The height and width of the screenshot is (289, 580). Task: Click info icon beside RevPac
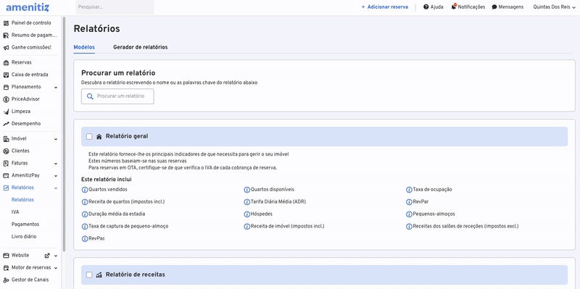click(x=85, y=239)
